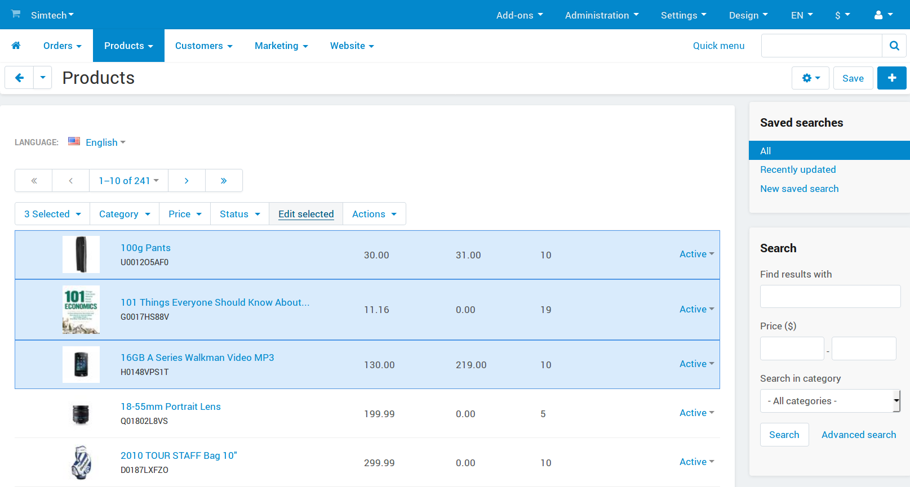The image size is (910, 487).
Task: Click the 100g Pants thumbnail
Action: [x=81, y=254]
